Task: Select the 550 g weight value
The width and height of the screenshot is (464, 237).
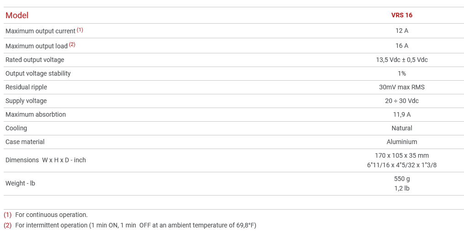Action: coord(402,179)
